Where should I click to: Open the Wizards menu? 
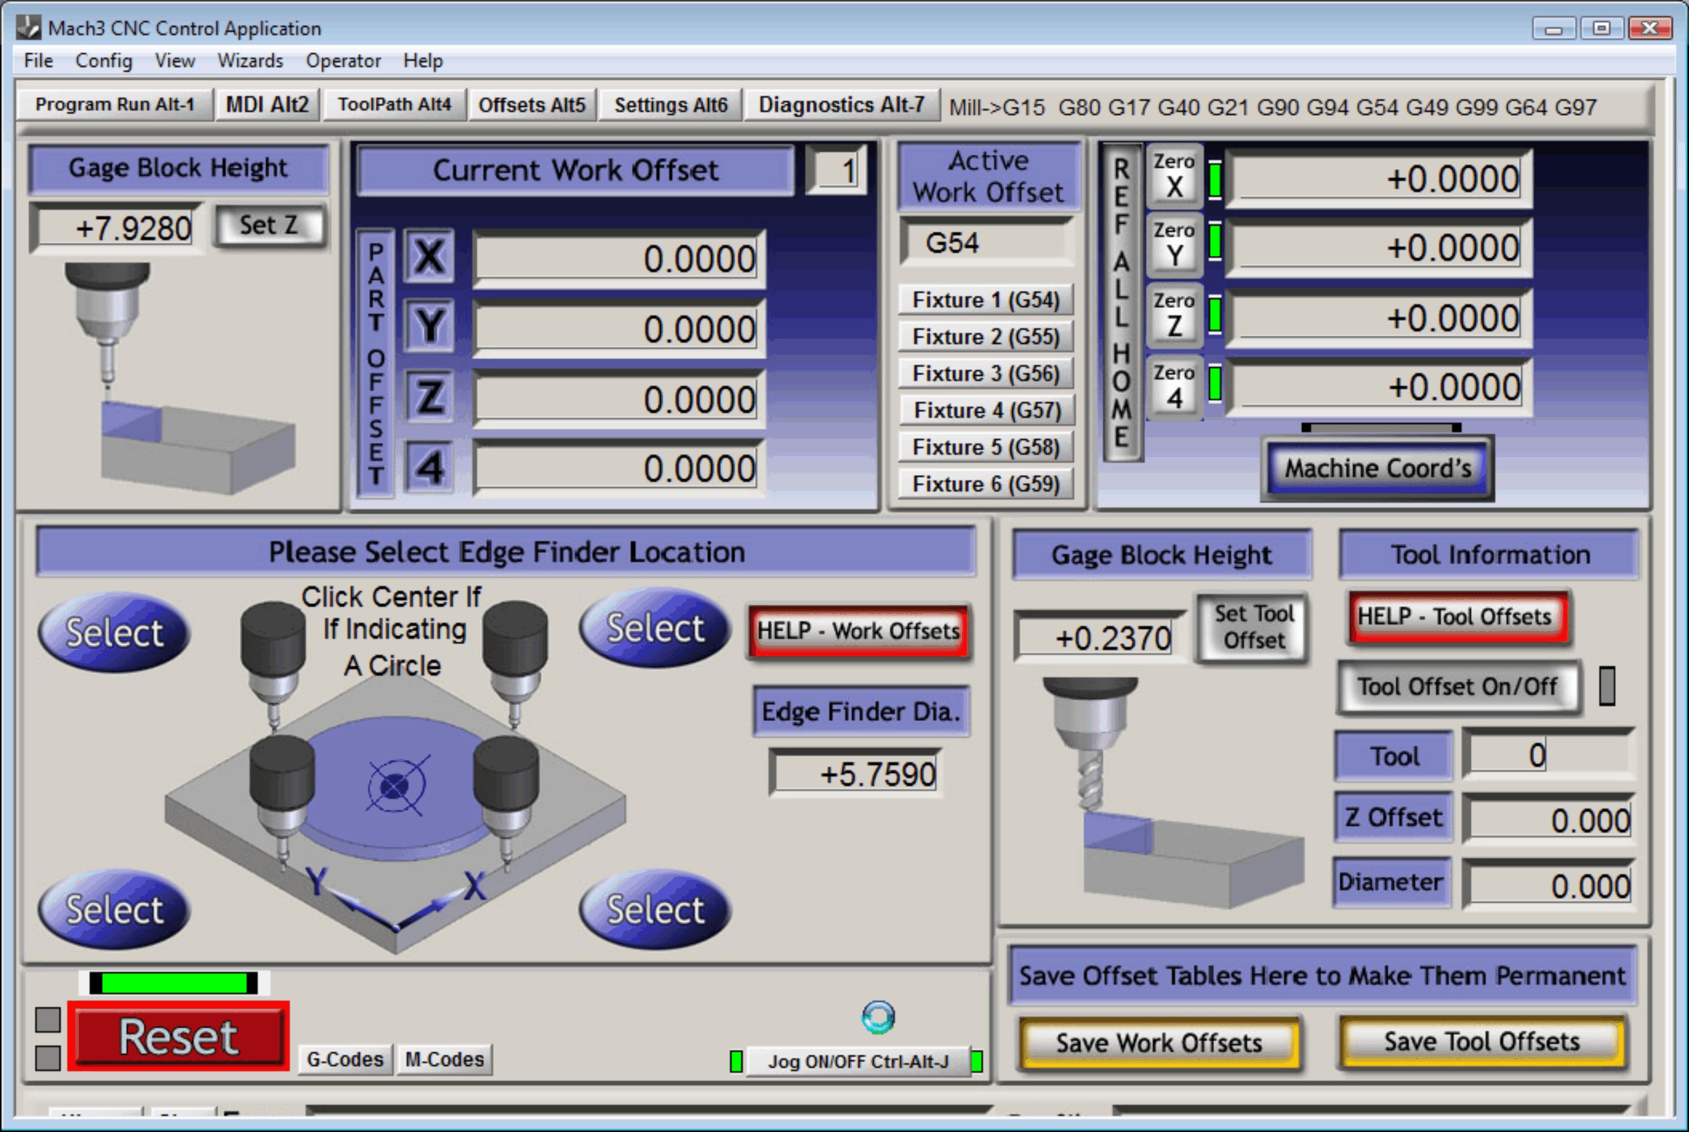pos(251,60)
